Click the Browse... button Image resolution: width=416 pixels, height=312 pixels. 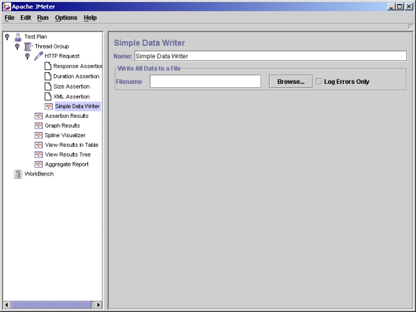pos(291,81)
